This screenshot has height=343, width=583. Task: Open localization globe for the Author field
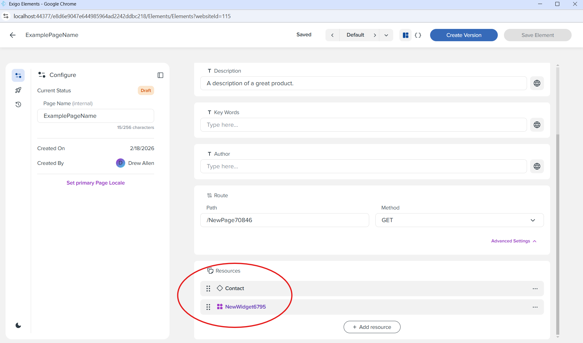(x=537, y=166)
